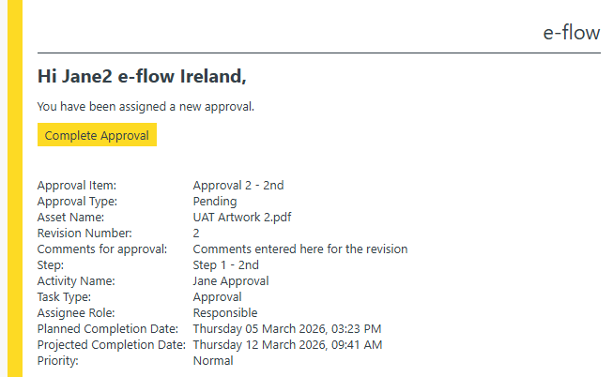Select the 'Step 1 - 2nd' step value
The height and width of the screenshot is (377, 613).
[225, 265]
